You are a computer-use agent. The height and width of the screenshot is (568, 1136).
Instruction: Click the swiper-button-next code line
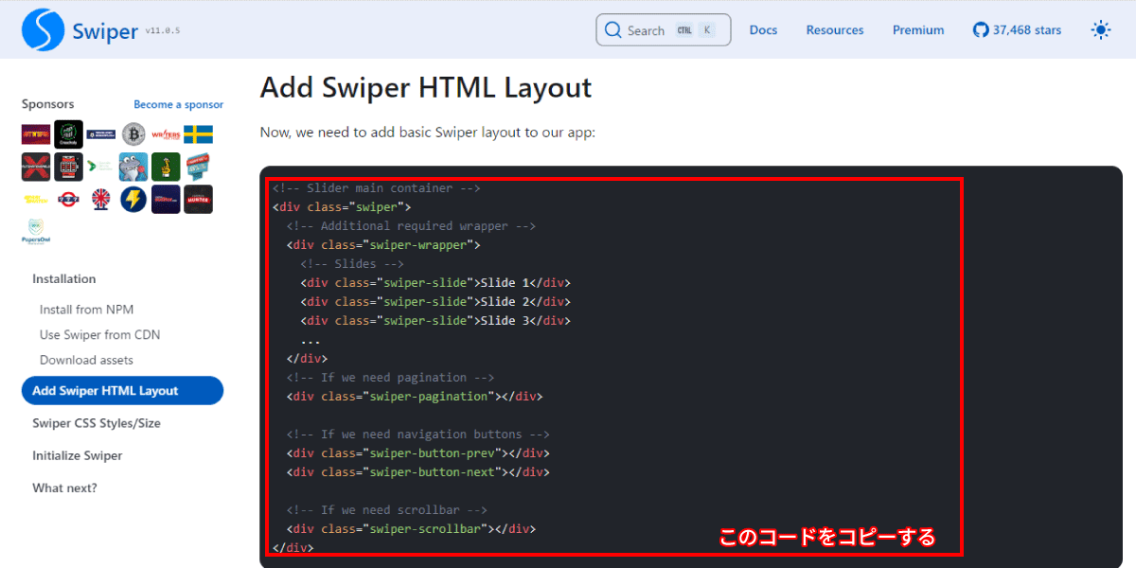[x=418, y=472]
